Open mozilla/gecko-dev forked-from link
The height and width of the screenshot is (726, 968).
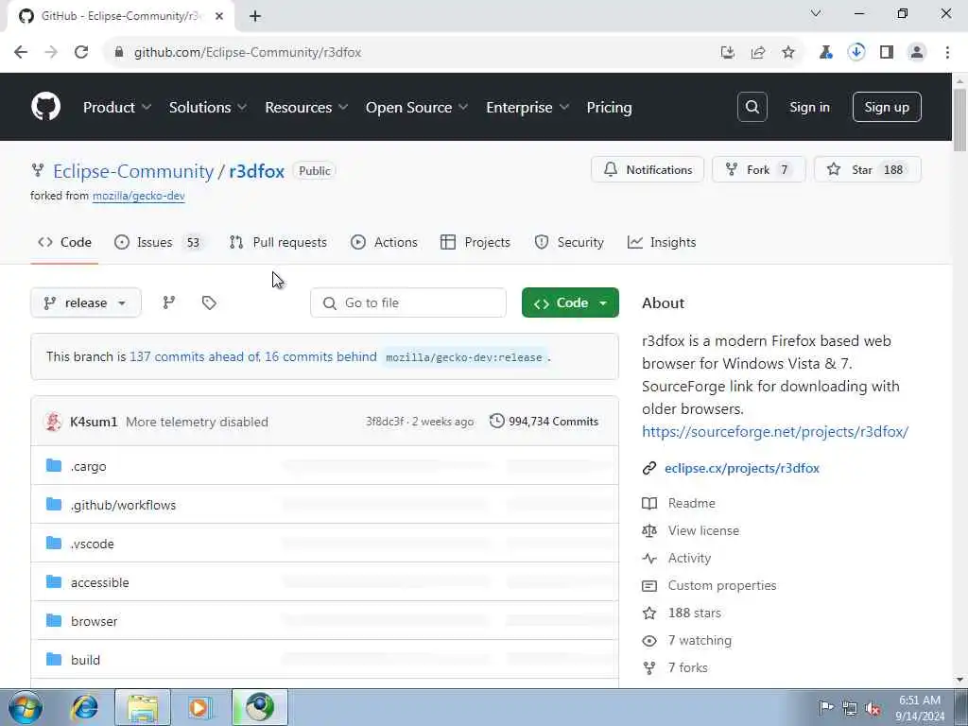point(139,196)
